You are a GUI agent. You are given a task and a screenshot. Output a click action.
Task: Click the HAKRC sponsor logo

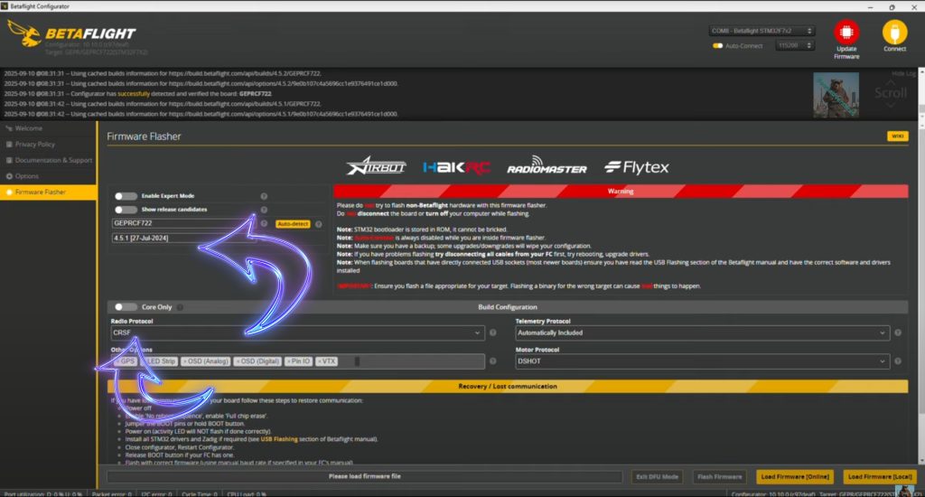click(x=456, y=168)
